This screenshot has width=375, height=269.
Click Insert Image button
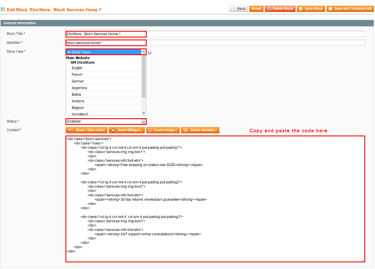click(x=163, y=130)
